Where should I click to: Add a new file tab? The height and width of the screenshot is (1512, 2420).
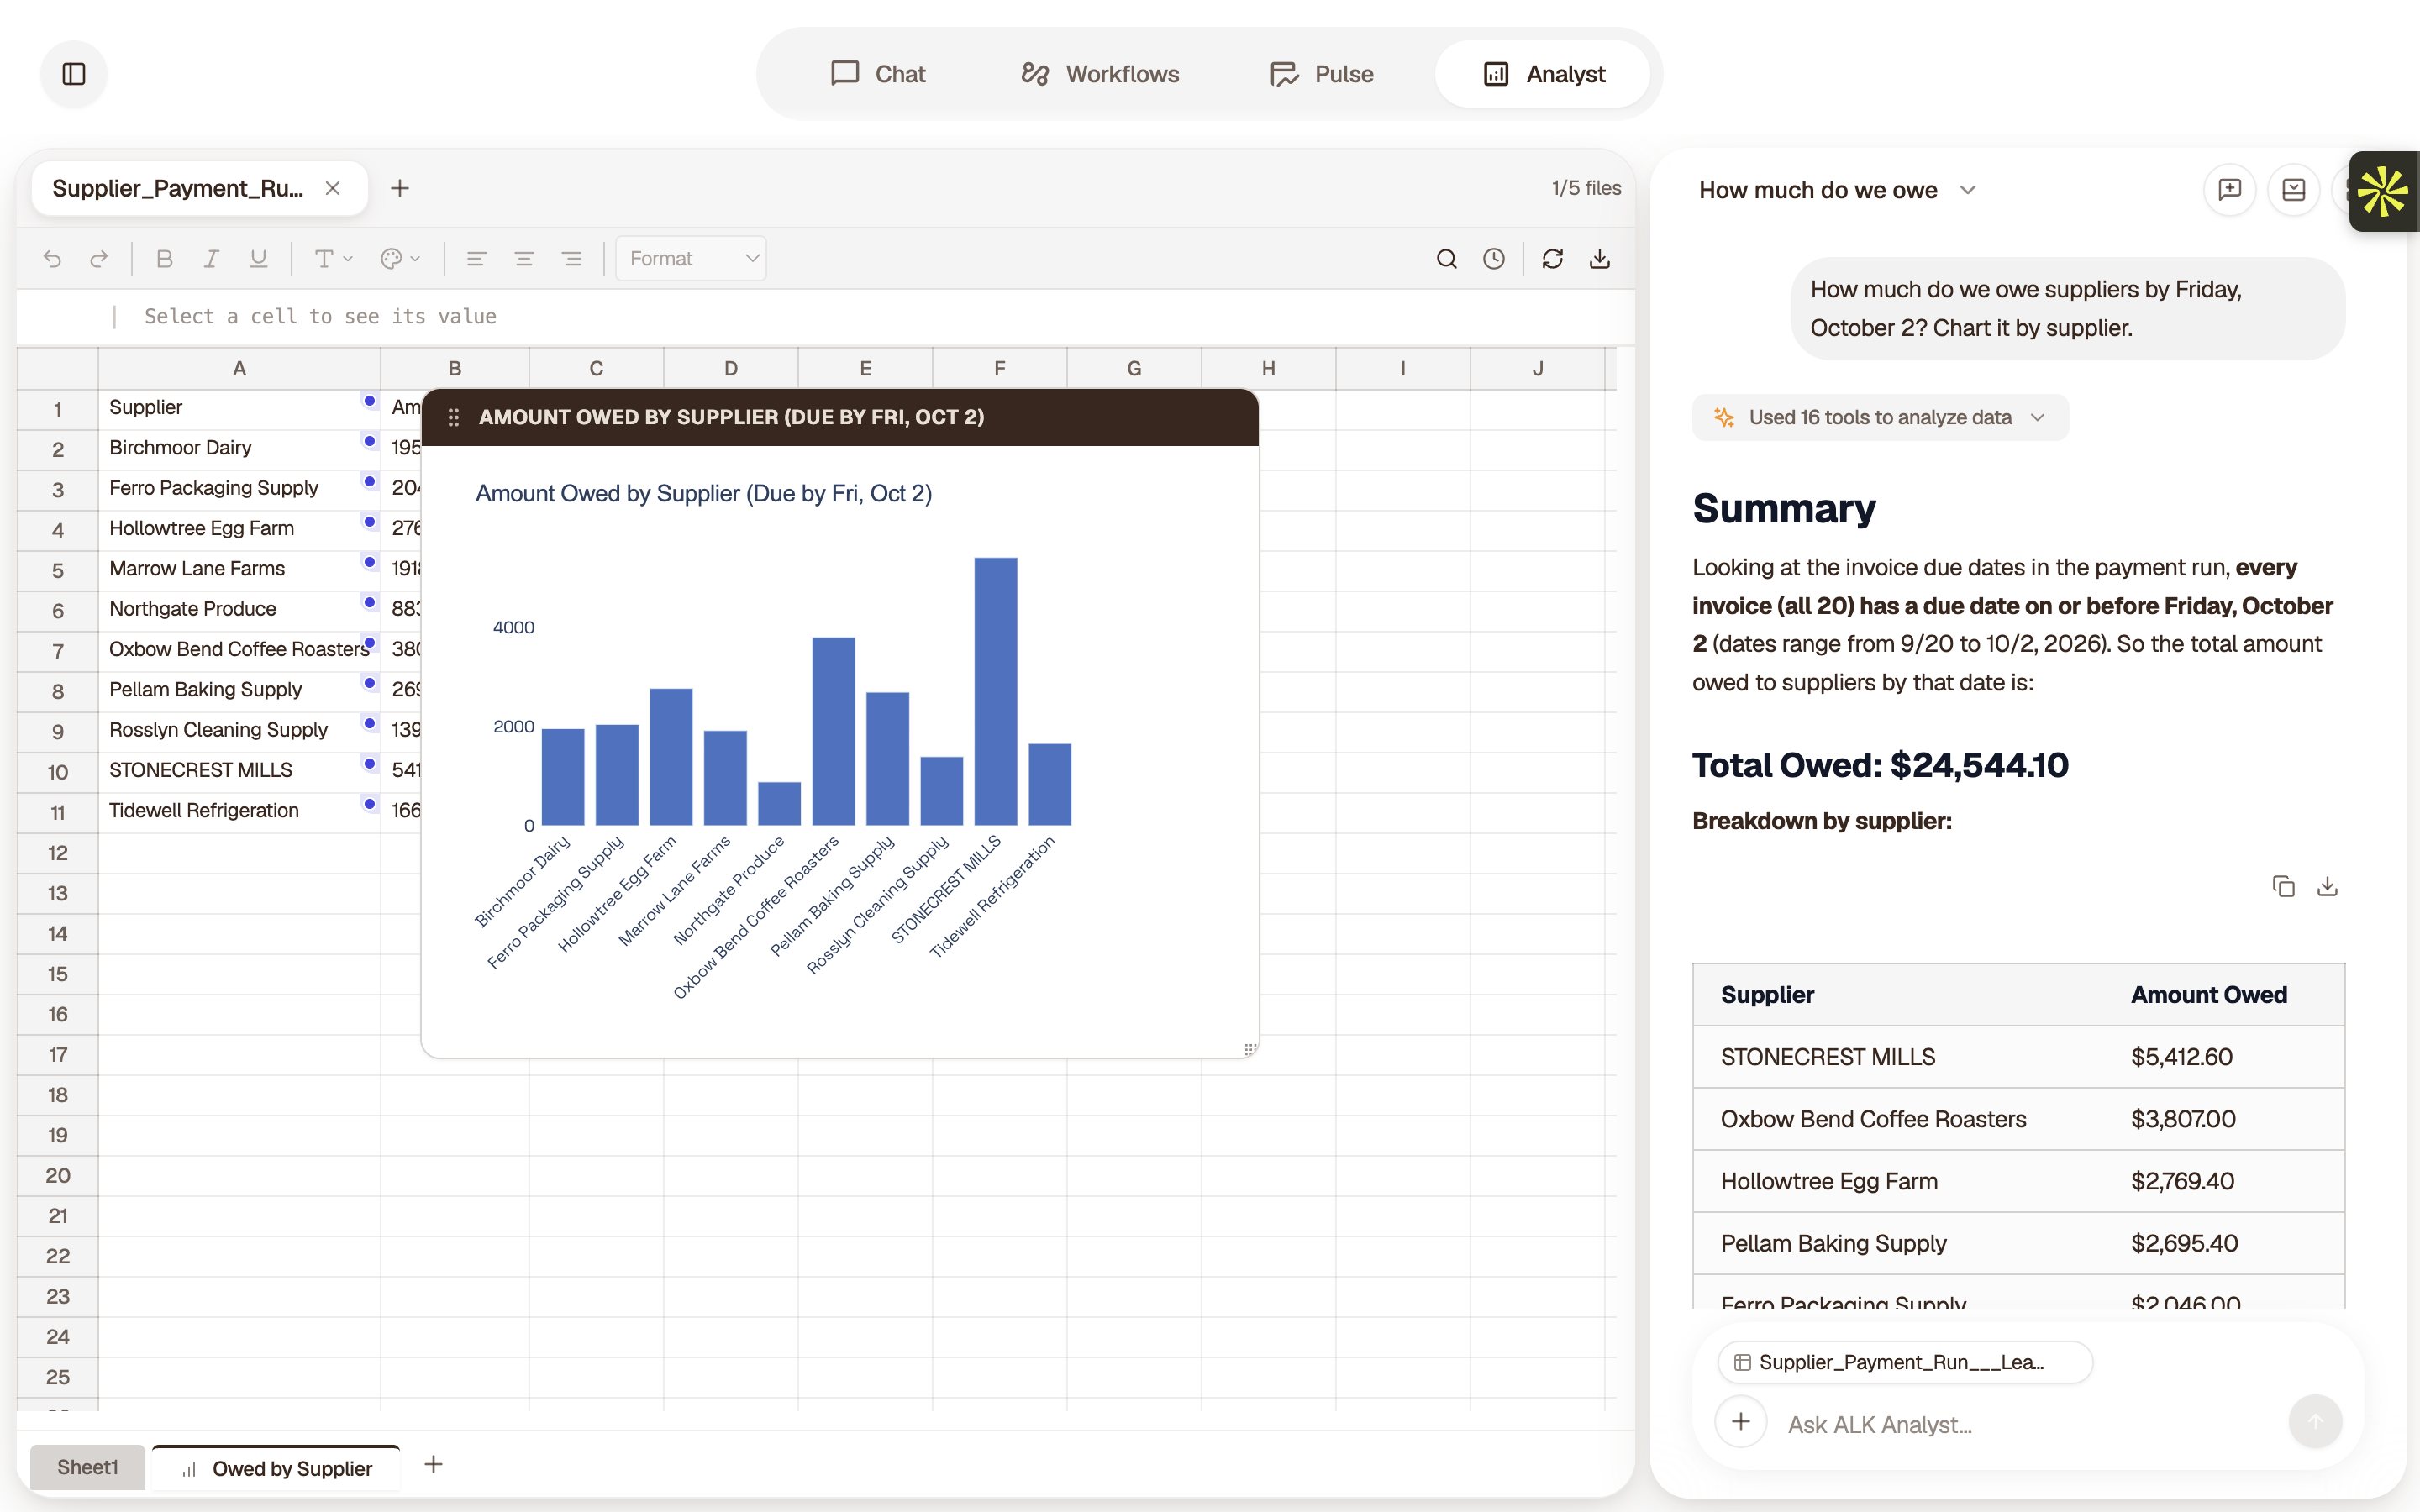click(x=399, y=188)
